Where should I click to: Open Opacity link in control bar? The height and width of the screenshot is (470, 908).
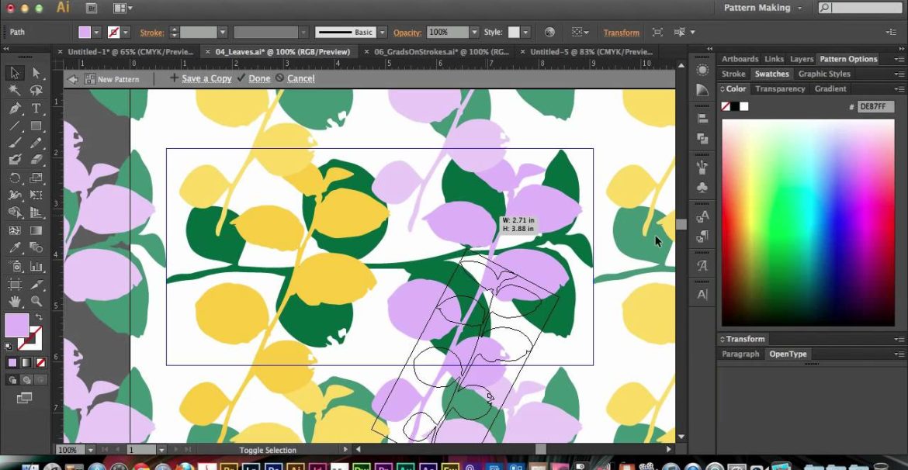click(407, 33)
